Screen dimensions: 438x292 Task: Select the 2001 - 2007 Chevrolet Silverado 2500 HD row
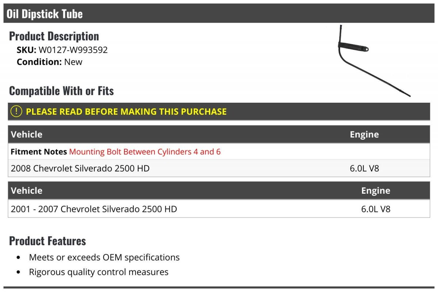click(x=219, y=209)
